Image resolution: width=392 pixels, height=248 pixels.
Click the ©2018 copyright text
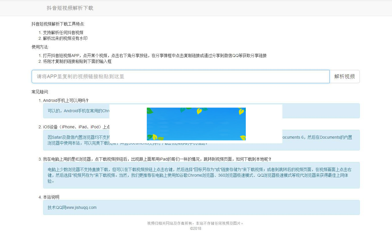click(196, 228)
